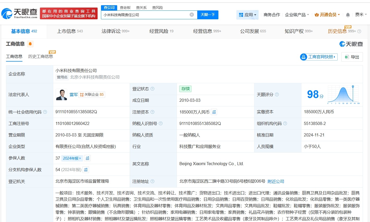This screenshot has height=222, width=370.
Task: Clear the search box with the X icon
Action: (192, 15)
